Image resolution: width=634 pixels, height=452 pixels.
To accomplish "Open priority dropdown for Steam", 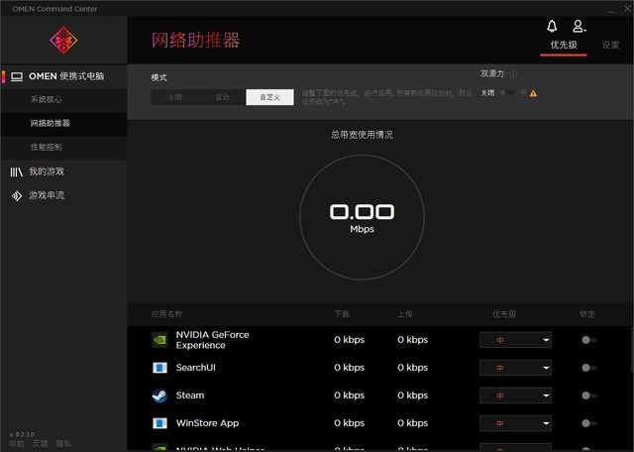I will 515,395.
